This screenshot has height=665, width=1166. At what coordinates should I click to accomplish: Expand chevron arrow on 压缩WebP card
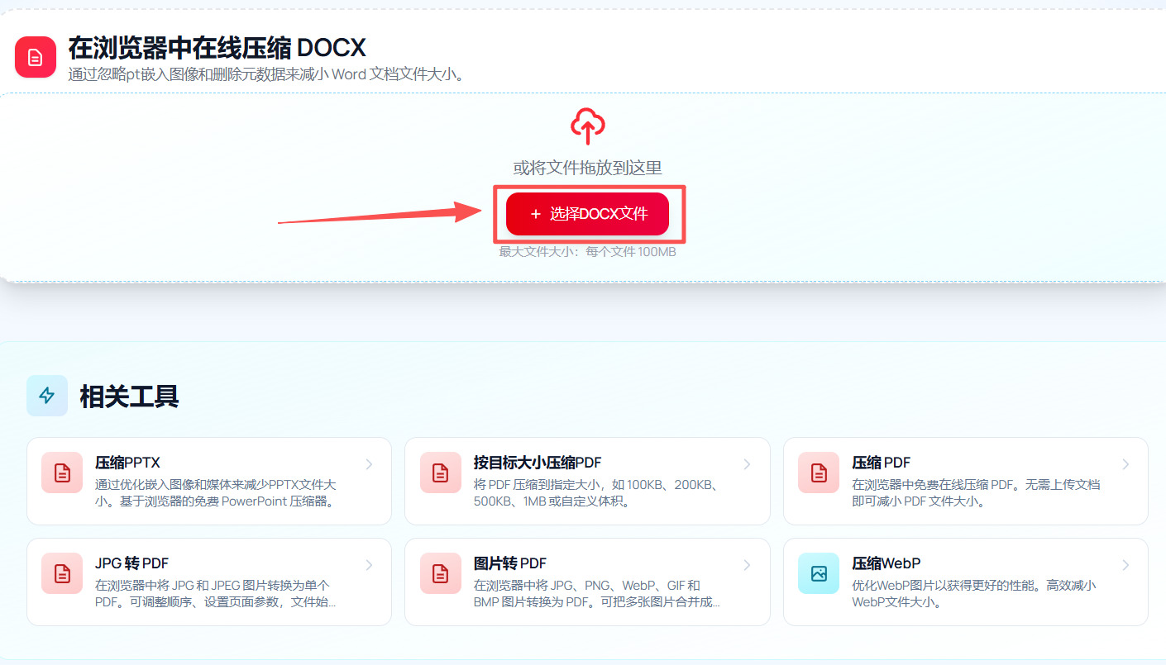[1125, 565]
